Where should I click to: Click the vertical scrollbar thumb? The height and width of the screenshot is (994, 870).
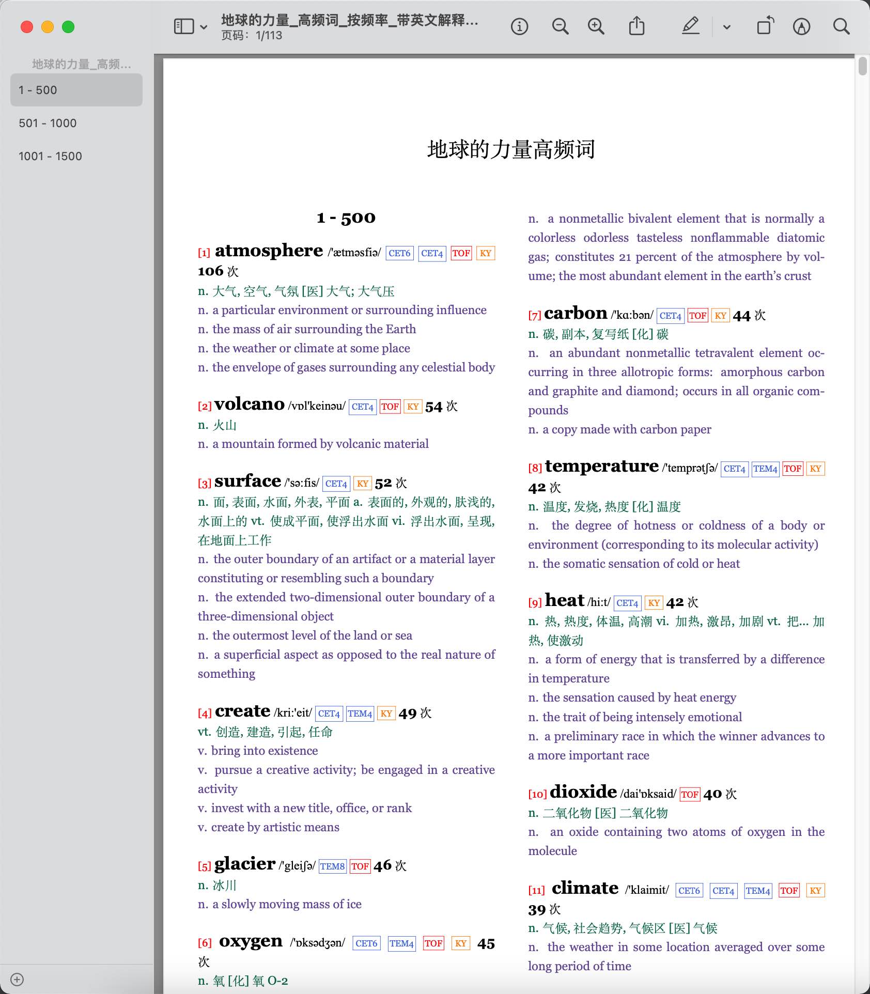point(862,66)
